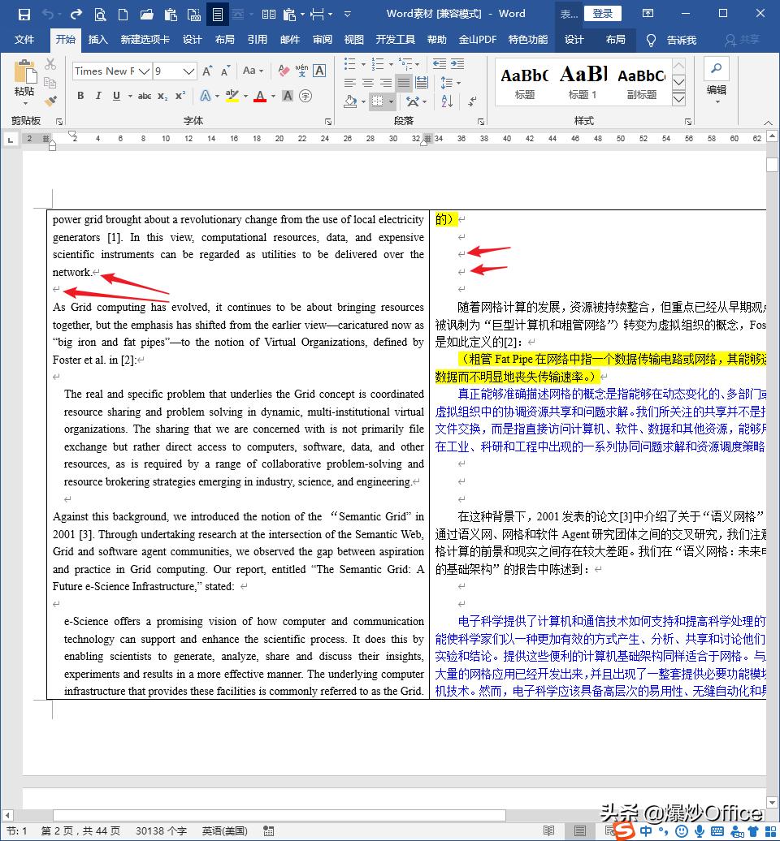Open the font name dropdown
780x841 pixels.
tap(144, 71)
